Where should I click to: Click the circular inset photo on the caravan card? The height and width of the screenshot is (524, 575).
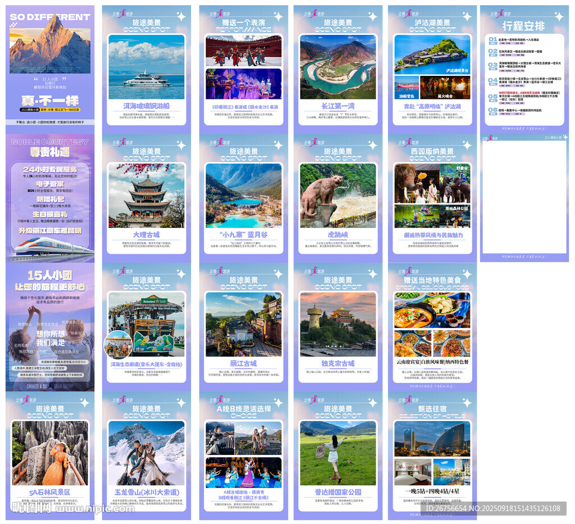pyautogui.click(x=118, y=344)
